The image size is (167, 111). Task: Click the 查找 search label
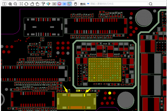(x=83, y=4)
